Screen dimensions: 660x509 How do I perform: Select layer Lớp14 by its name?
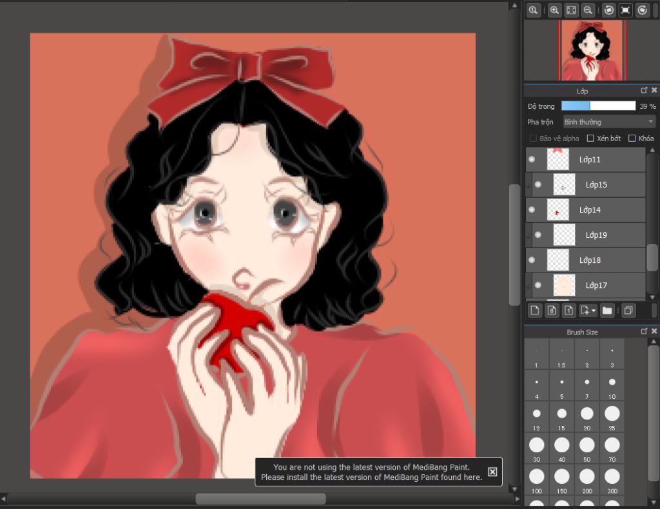tap(590, 209)
